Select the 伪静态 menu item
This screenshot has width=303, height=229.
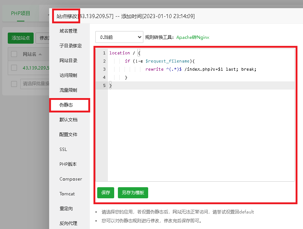pyautogui.click(x=69, y=105)
